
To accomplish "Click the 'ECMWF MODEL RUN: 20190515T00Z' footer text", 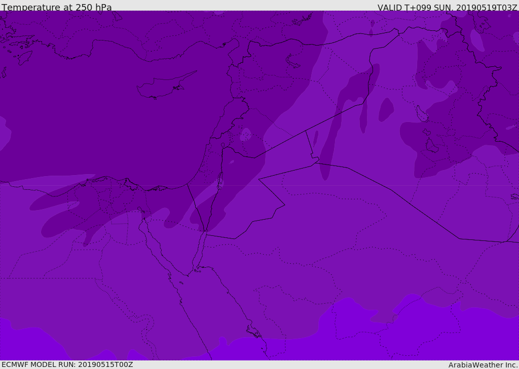I will pos(67,364).
